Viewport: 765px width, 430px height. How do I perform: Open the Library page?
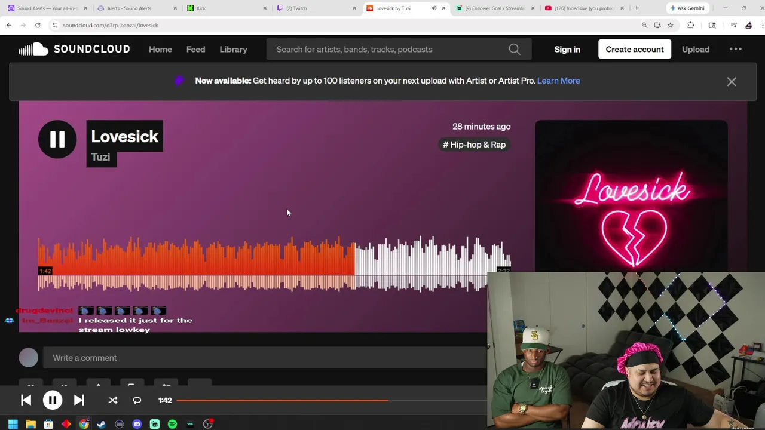[x=233, y=49]
